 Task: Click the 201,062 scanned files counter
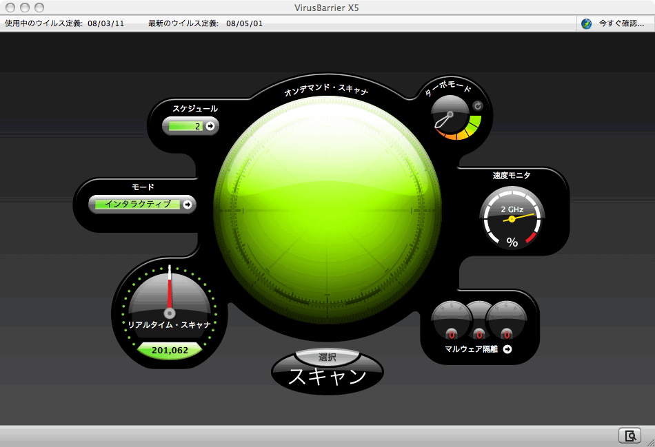170,350
